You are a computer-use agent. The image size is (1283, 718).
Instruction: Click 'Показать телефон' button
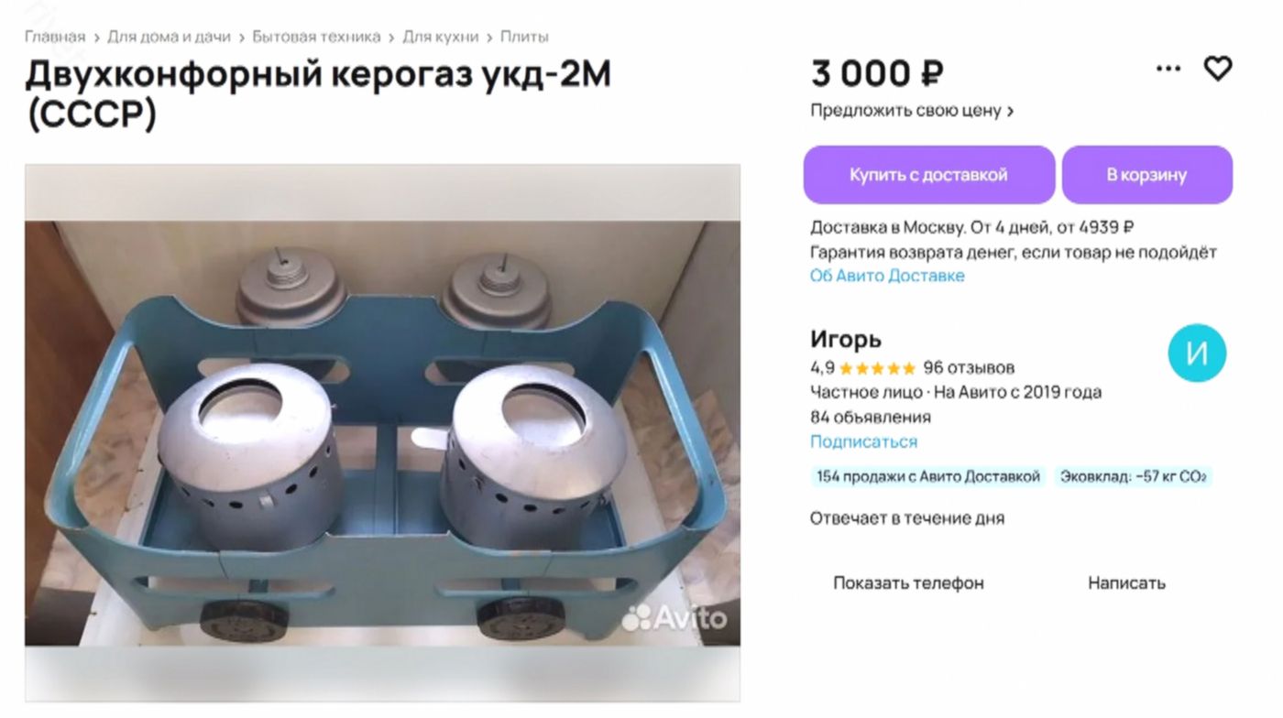tap(908, 582)
